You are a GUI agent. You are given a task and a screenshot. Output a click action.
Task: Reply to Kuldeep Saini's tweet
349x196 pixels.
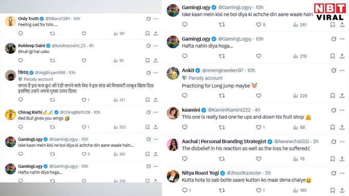point(21,60)
